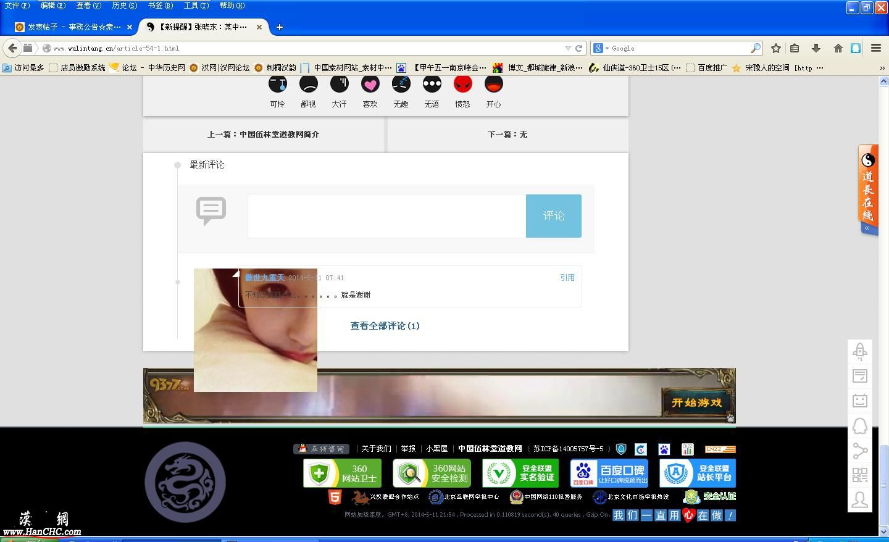Click inside the comment text box
Viewport: 889px width, 542px height.
pos(386,215)
